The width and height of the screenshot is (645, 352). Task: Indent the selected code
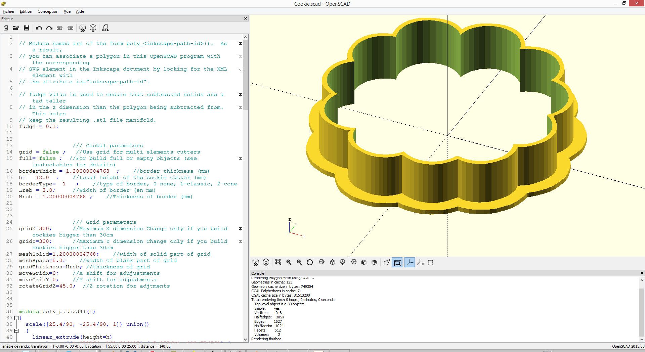coord(71,28)
